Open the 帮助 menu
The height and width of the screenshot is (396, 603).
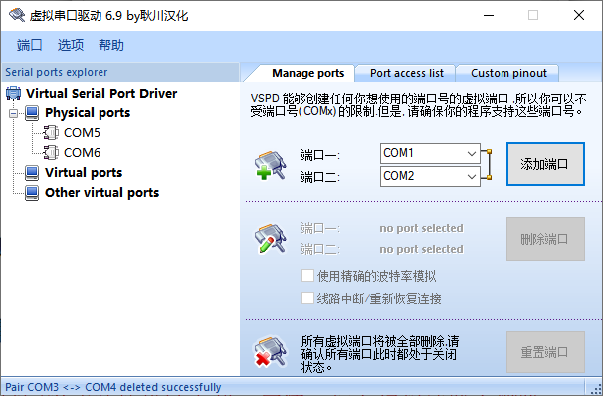(x=111, y=45)
